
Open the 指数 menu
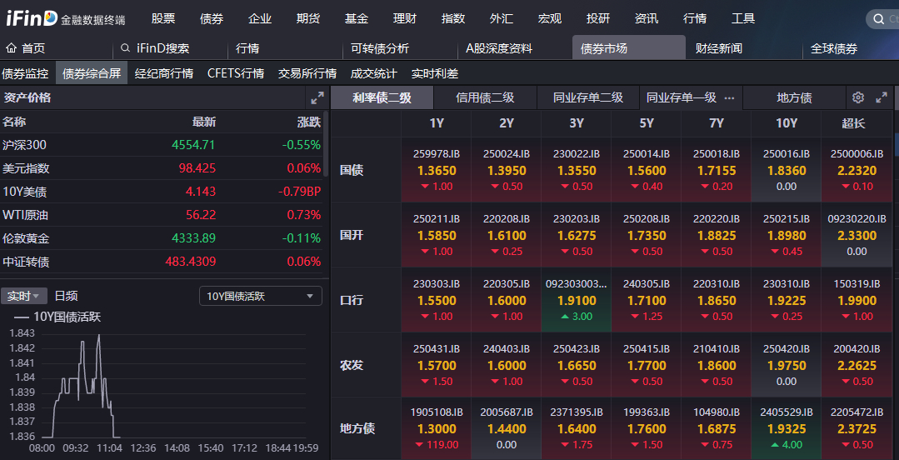coord(453,18)
